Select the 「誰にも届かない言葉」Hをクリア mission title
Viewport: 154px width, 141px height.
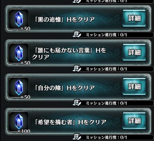tap(69, 54)
